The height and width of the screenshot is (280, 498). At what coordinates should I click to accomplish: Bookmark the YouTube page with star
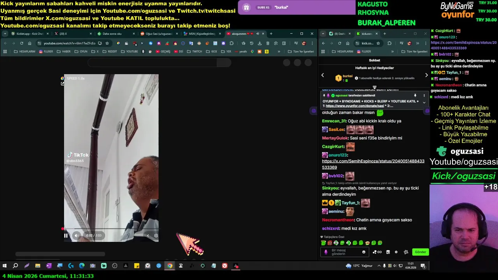pyautogui.click(x=107, y=43)
